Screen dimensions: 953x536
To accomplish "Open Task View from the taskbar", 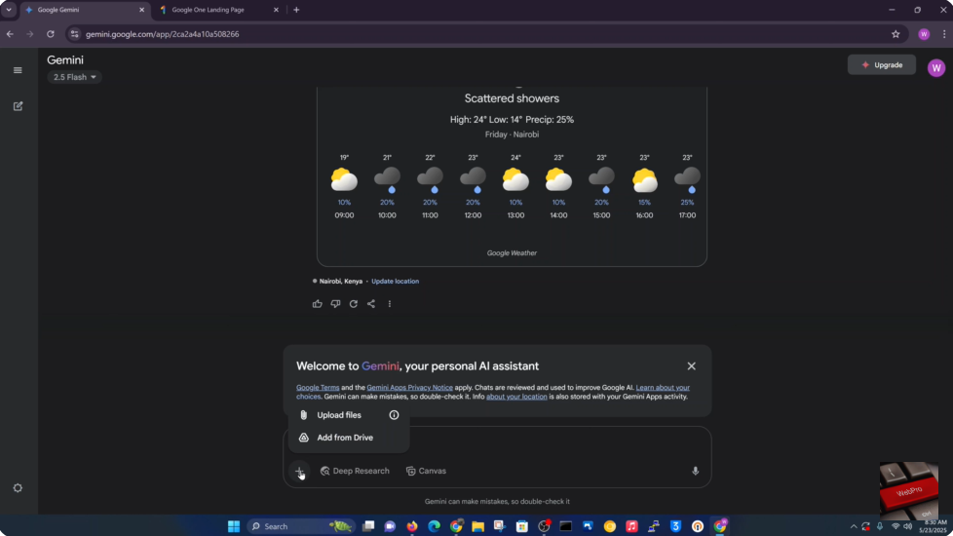I will tap(368, 526).
